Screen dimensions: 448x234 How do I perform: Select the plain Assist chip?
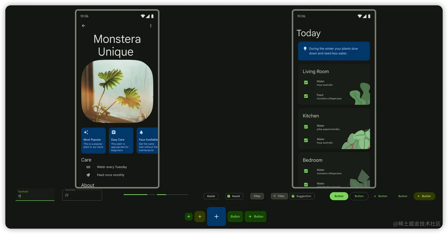point(211,196)
